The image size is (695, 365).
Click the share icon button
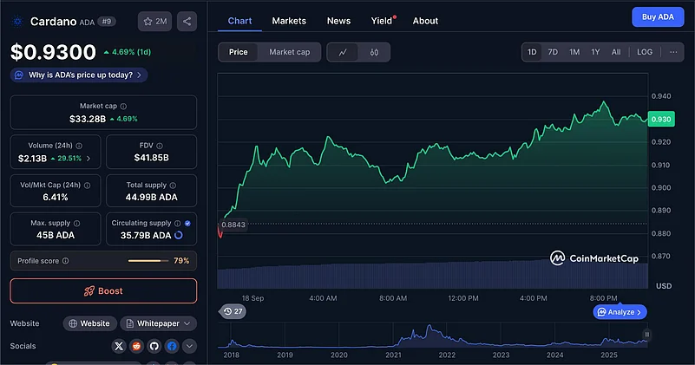tap(187, 22)
